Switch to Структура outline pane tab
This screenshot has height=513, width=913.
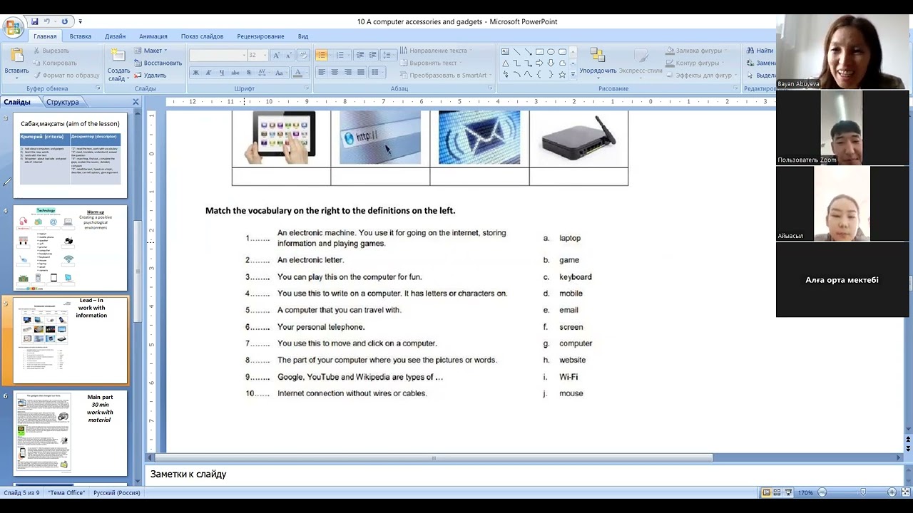point(63,102)
